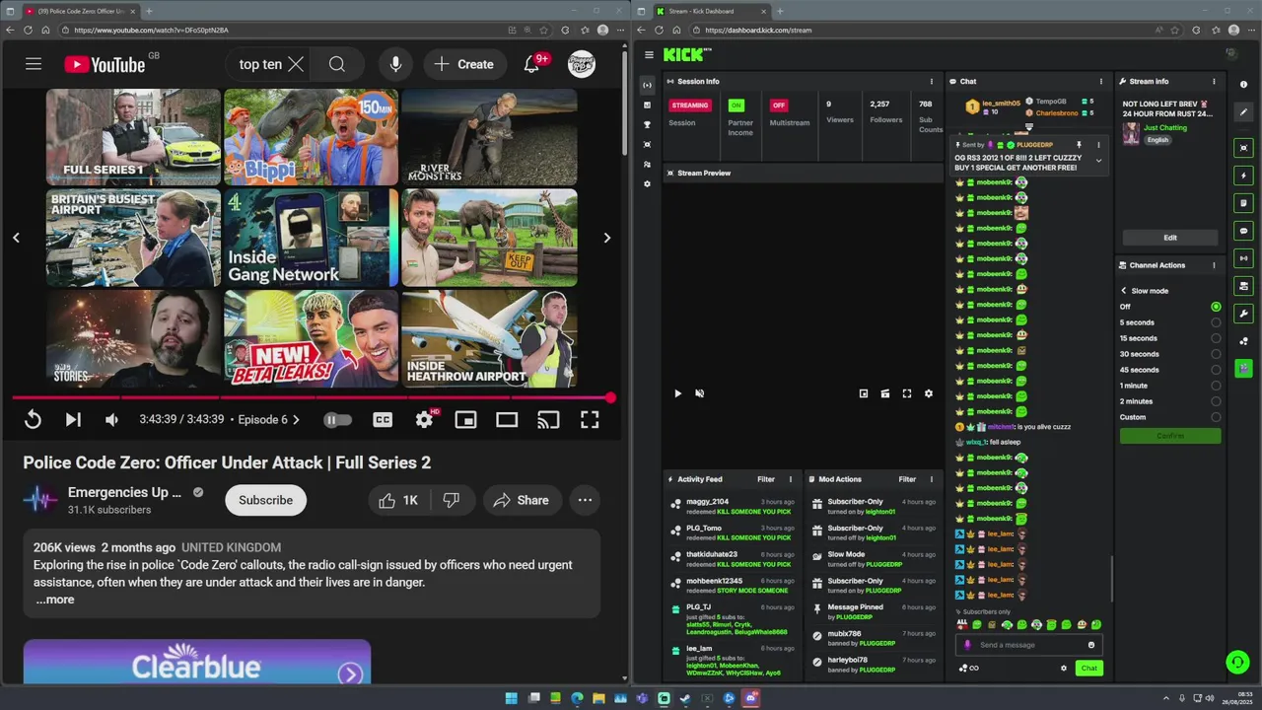This screenshot has height=710, width=1262.
Task: Play the Kick stream preview
Action: click(677, 393)
